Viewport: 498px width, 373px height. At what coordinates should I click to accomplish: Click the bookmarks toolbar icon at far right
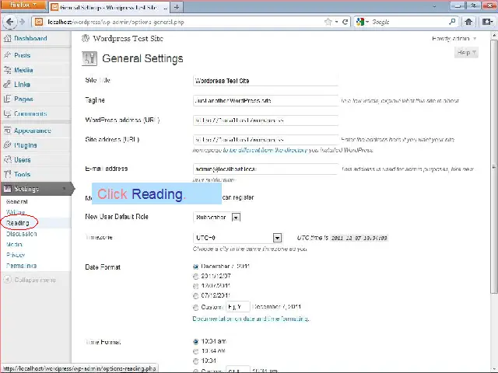tap(487, 22)
